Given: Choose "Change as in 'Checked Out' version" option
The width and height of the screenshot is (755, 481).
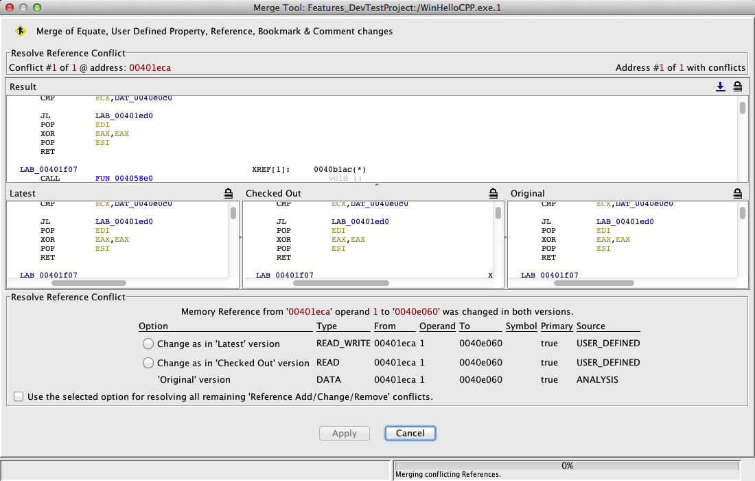Looking at the screenshot, I should point(148,363).
